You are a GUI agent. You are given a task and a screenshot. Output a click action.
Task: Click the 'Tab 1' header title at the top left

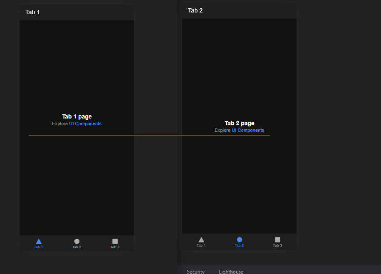click(x=33, y=12)
